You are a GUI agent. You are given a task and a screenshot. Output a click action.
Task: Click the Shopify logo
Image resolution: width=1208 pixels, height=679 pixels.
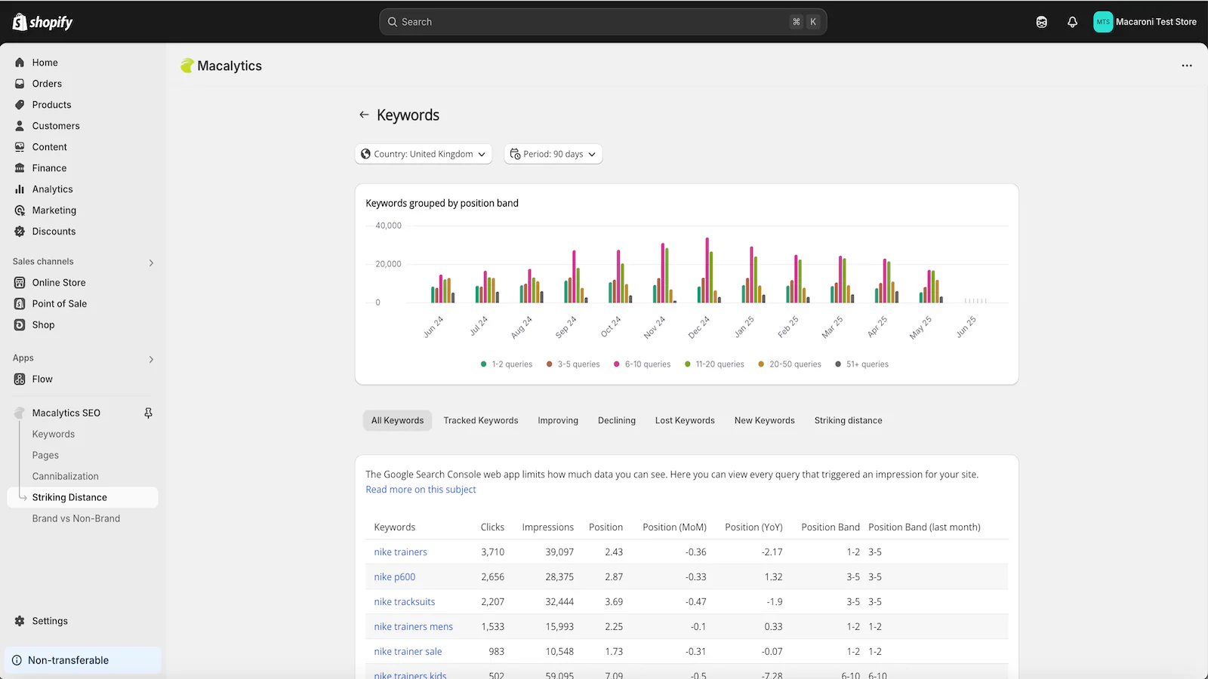click(42, 22)
